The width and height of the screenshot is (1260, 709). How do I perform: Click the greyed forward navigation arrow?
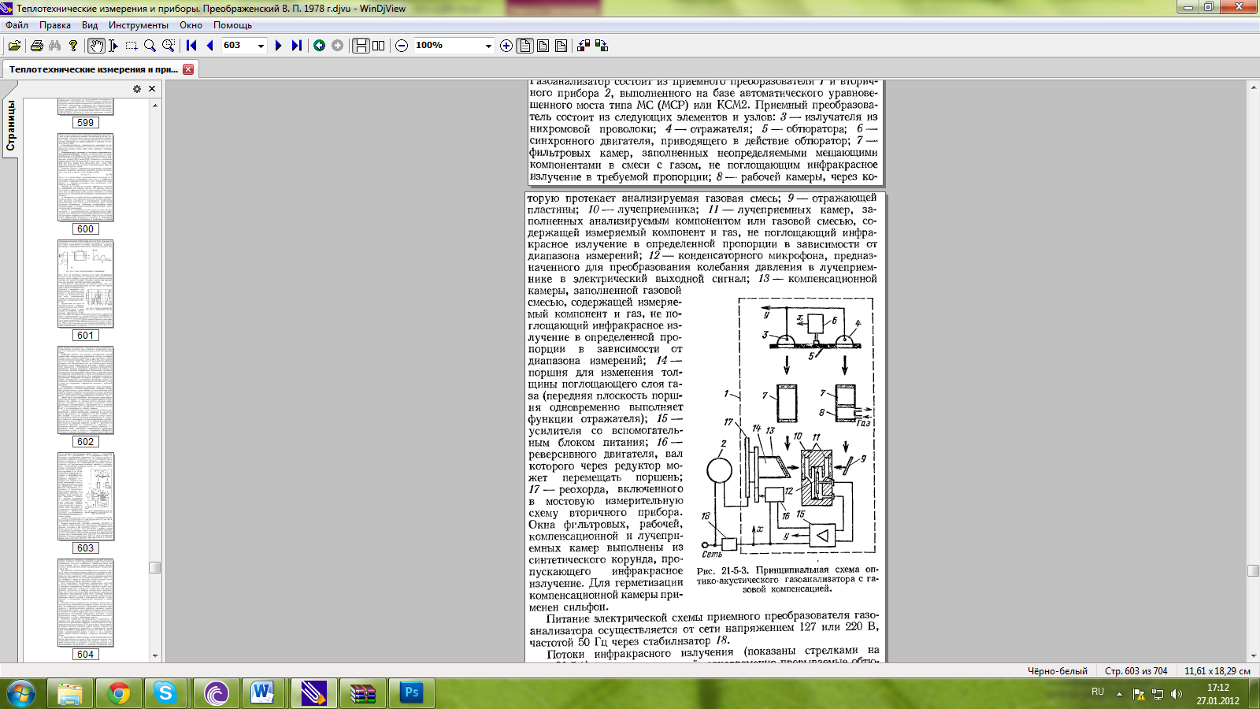[x=337, y=46]
